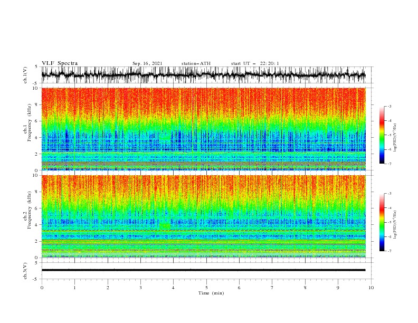
Task: Click the "6" kHz tick on ch.2 frequency axis
Action: [x=36, y=208]
